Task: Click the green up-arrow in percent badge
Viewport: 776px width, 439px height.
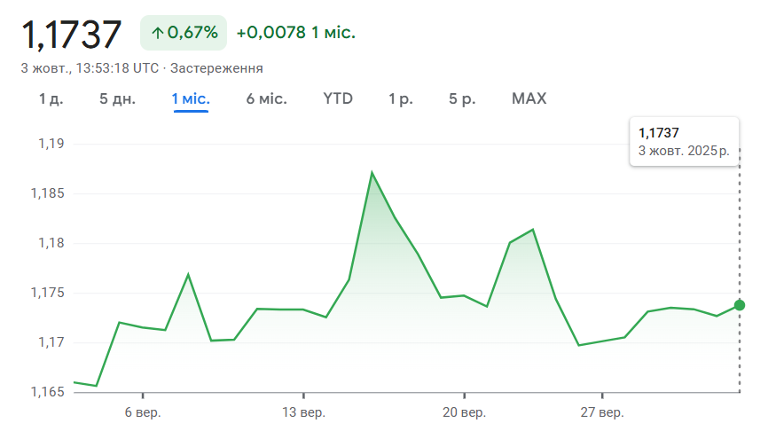Action: pos(157,34)
